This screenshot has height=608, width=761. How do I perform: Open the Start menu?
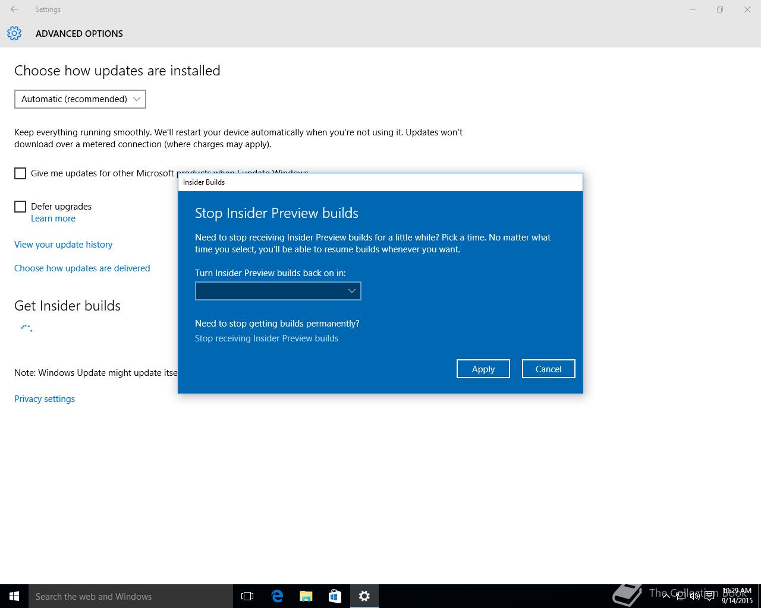coord(14,596)
